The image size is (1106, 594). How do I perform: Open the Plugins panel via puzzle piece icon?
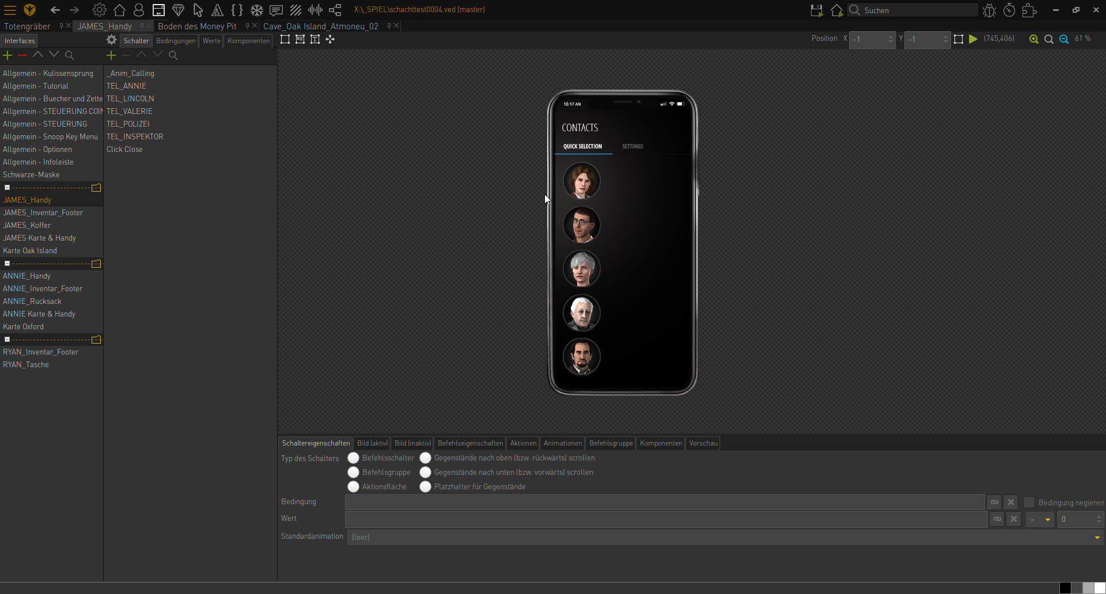1029,10
